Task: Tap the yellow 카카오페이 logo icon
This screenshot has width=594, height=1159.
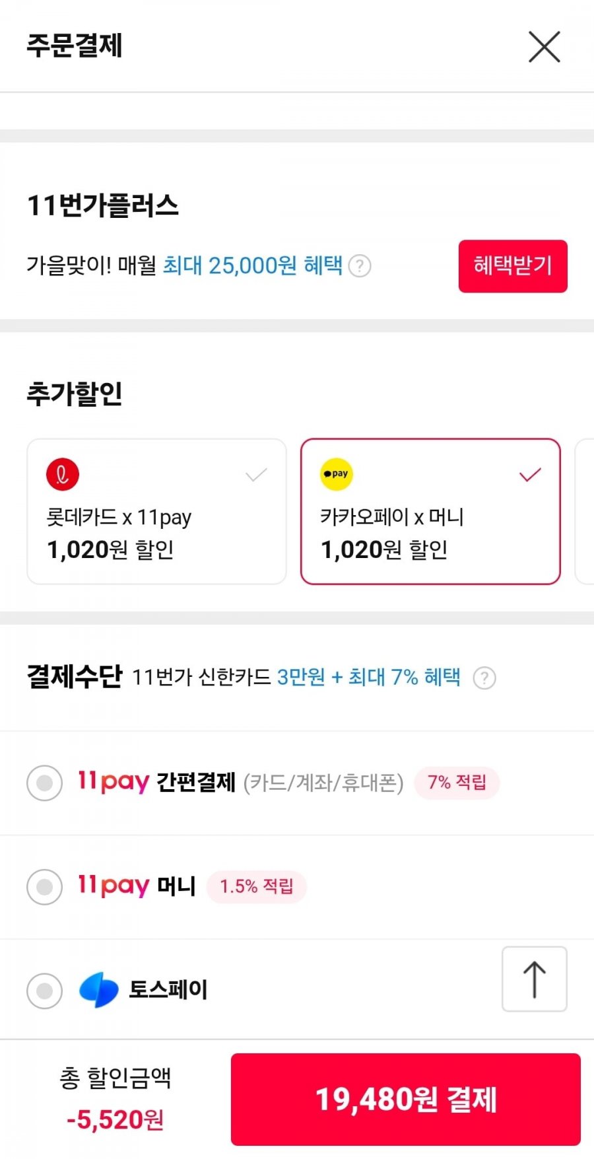Action: pyautogui.click(x=337, y=474)
